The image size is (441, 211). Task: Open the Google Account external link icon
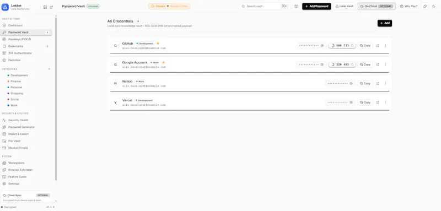(378, 64)
